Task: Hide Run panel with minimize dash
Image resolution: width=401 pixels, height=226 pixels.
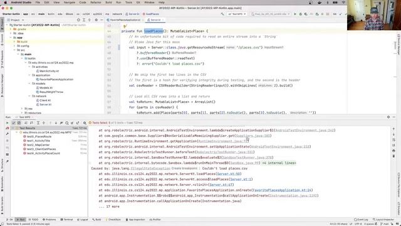Action: (393, 117)
